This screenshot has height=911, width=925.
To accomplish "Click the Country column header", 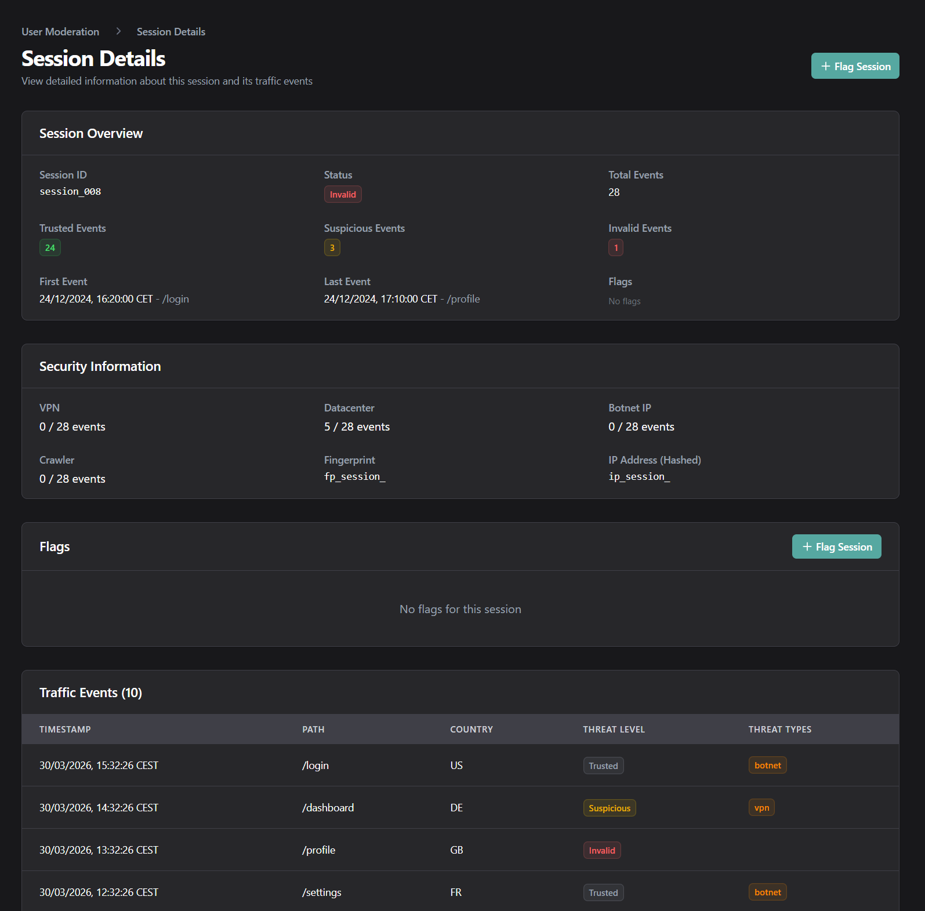I will coord(471,730).
